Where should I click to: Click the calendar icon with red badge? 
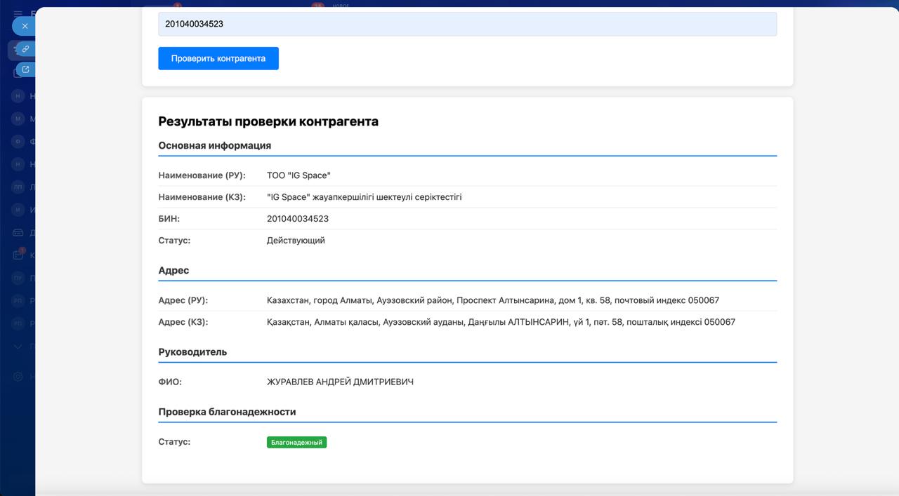tap(18, 255)
